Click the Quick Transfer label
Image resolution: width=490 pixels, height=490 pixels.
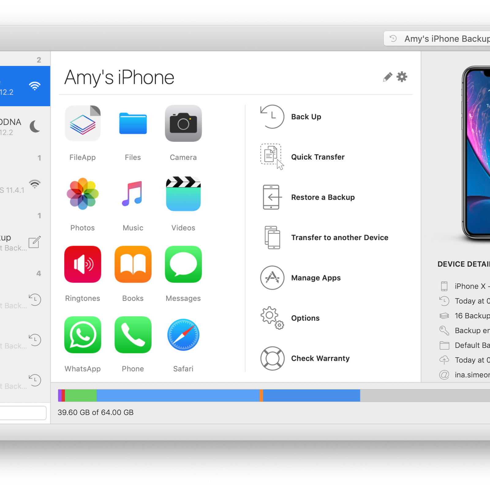click(x=318, y=157)
